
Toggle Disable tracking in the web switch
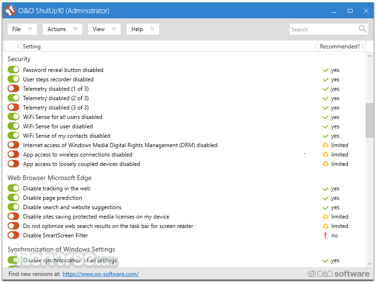pyautogui.click(x=14, y=188)
